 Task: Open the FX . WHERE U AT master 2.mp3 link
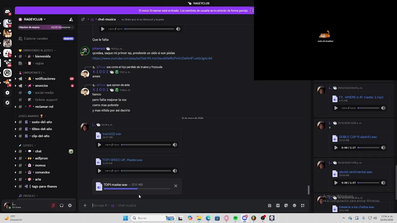[361, 97]
